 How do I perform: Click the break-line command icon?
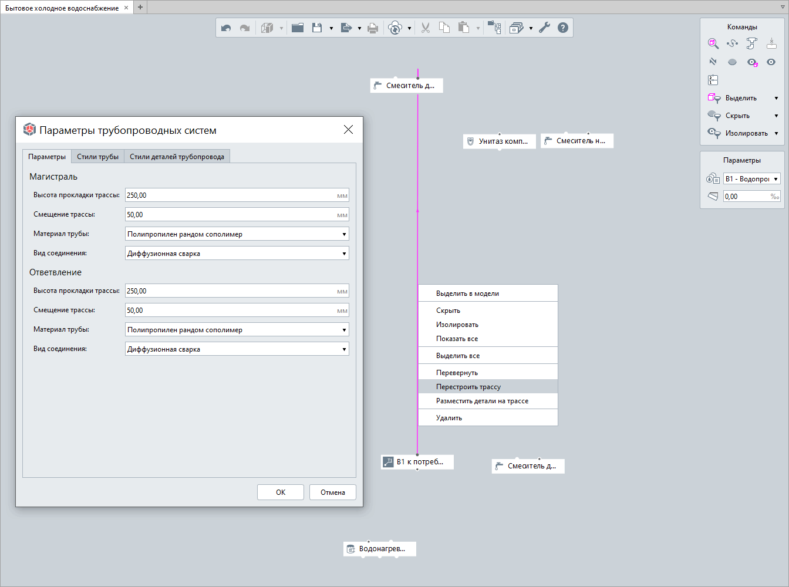[713, 62]
